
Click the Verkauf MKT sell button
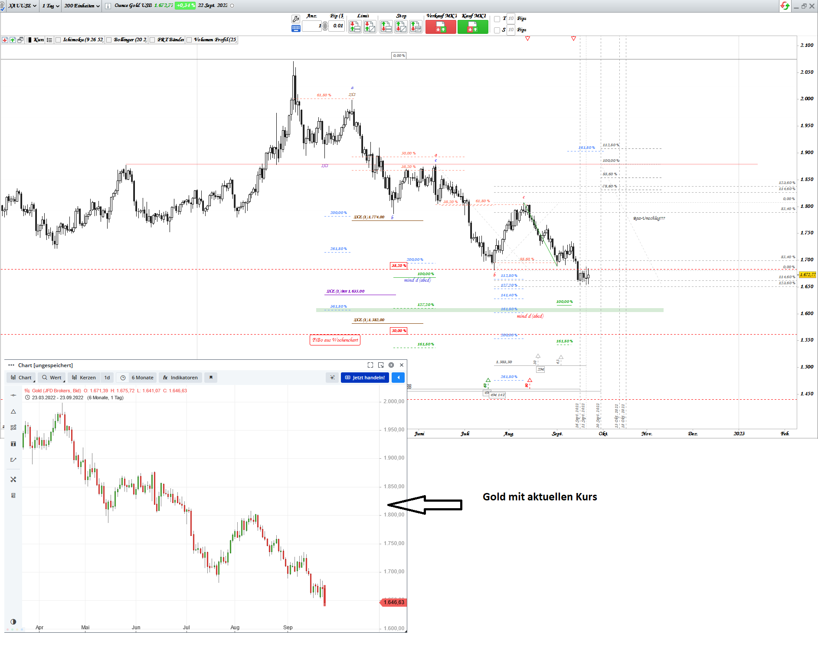441,27
